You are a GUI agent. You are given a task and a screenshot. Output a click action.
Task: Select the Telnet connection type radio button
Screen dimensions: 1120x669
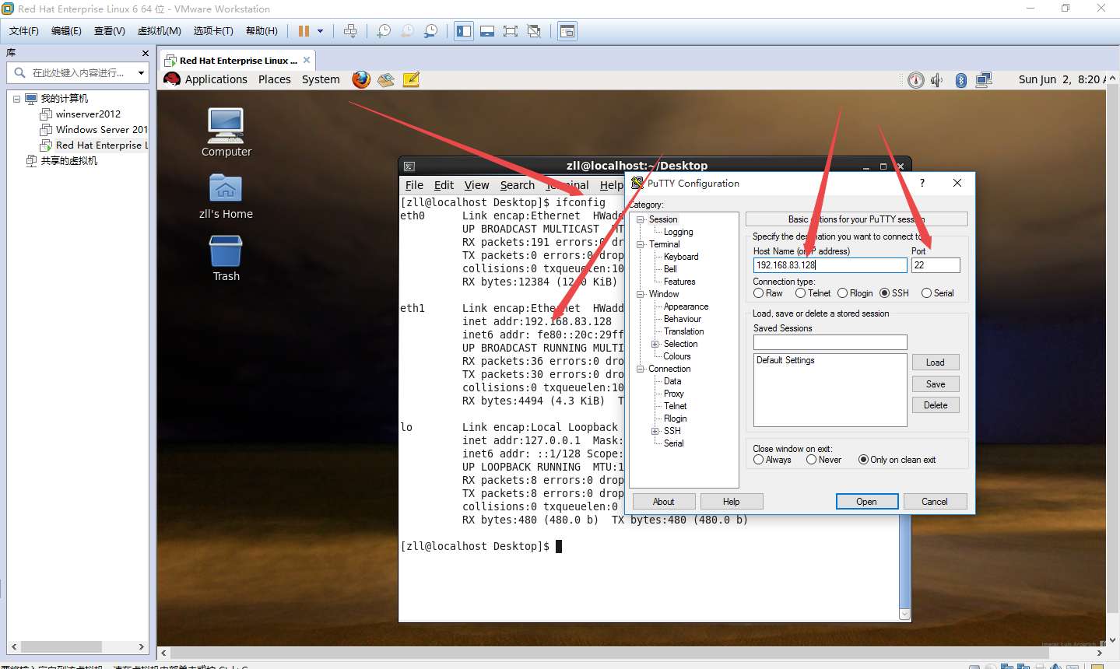coord(800,293)
